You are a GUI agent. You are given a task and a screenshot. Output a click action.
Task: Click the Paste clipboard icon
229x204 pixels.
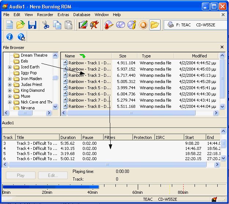69,25
